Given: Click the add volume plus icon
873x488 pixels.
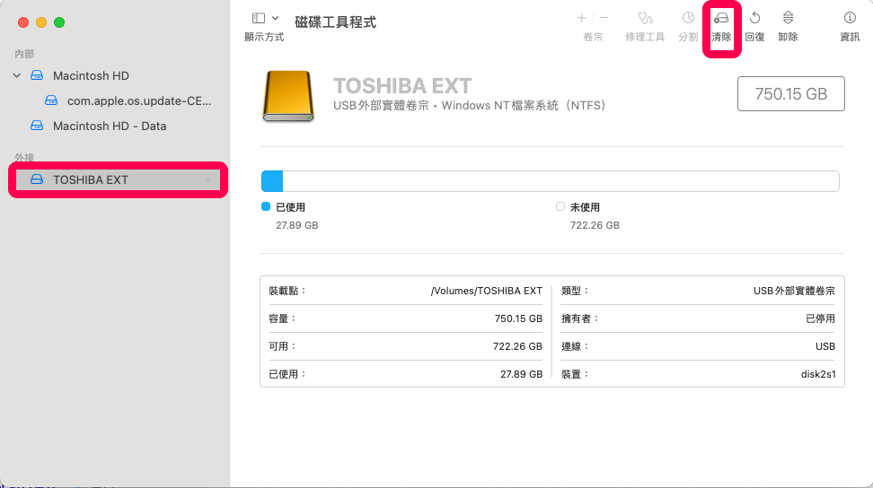Looking at the screenshot, I should [x=581, y=18].
